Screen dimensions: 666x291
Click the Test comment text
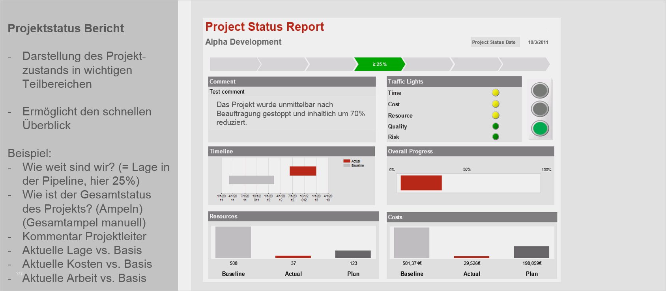tap(227, 92)
